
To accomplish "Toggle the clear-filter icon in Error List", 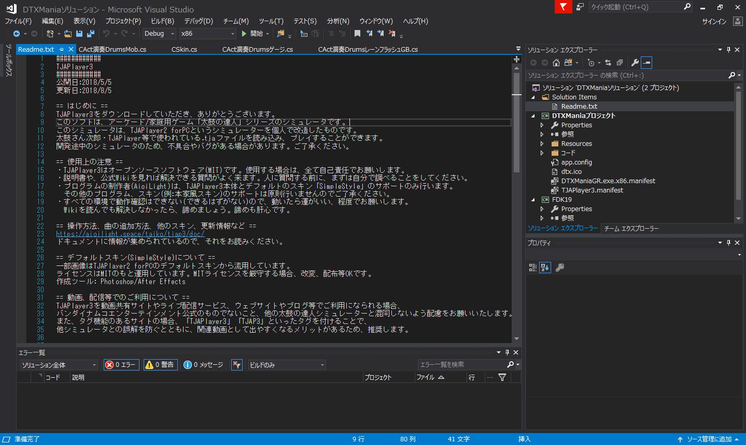I will click(x=237, y=365).
